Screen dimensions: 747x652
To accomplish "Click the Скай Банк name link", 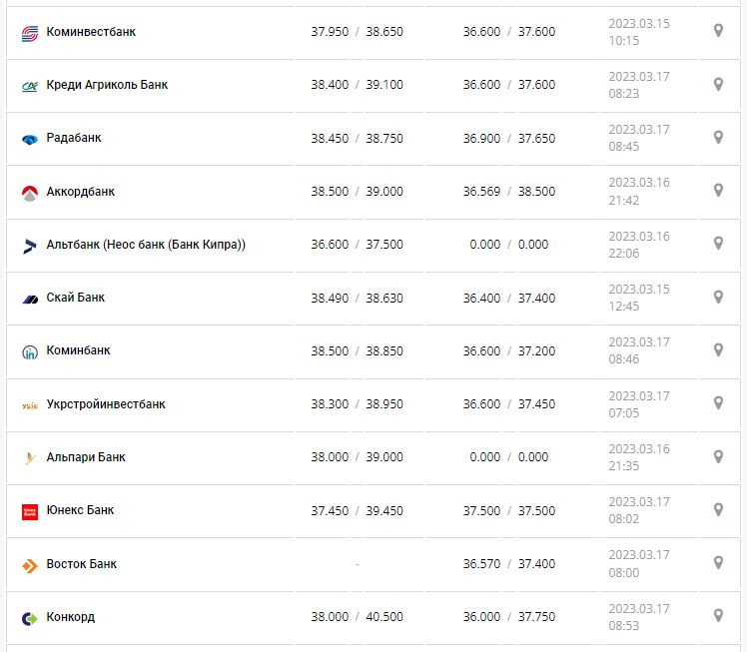I will 75,298.
